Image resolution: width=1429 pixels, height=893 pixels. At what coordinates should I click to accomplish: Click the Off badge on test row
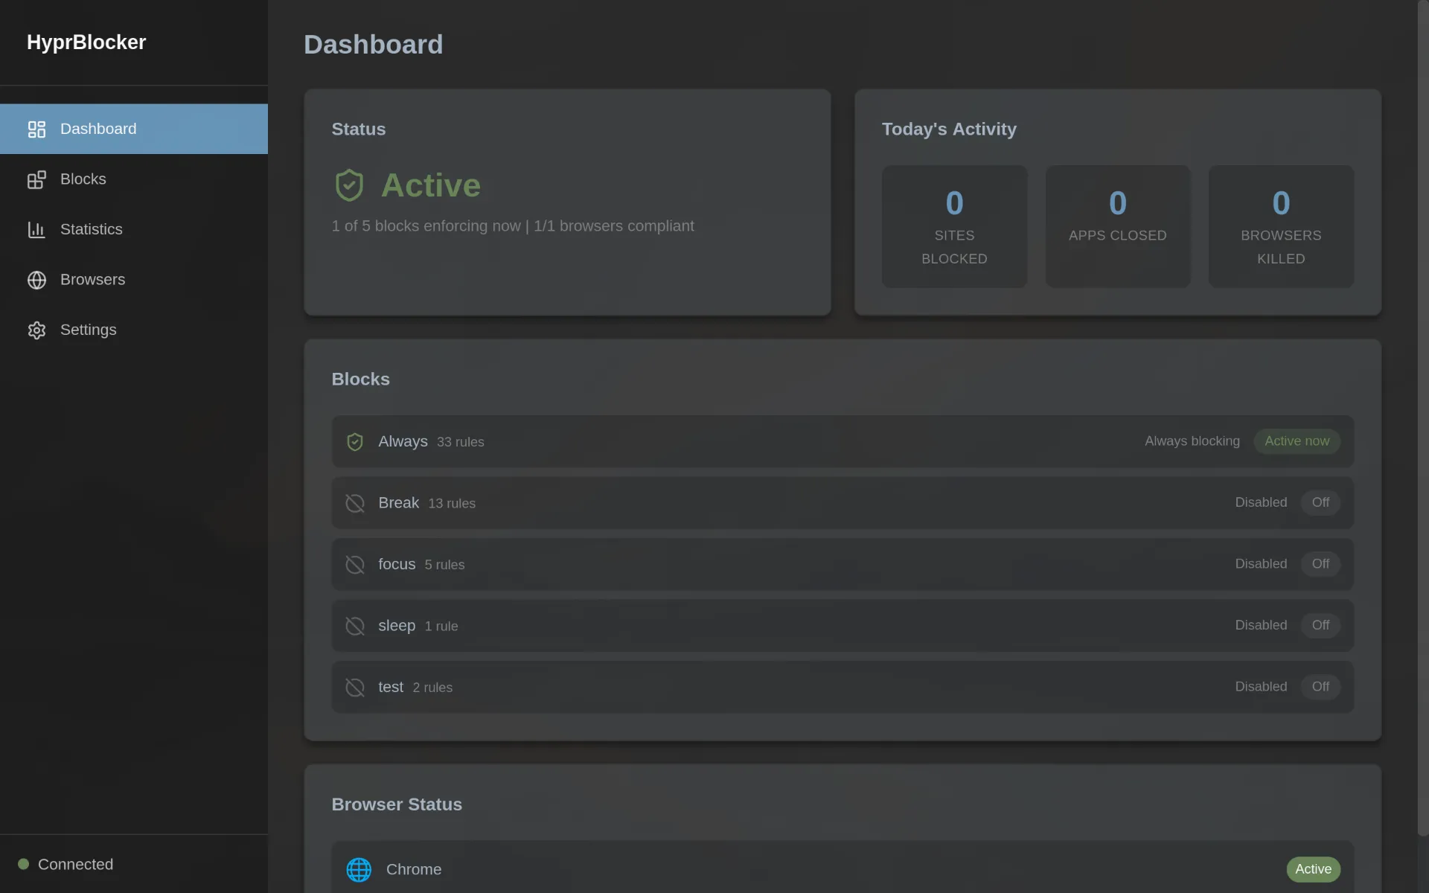pyautogui.click(x=1320, y=687)
